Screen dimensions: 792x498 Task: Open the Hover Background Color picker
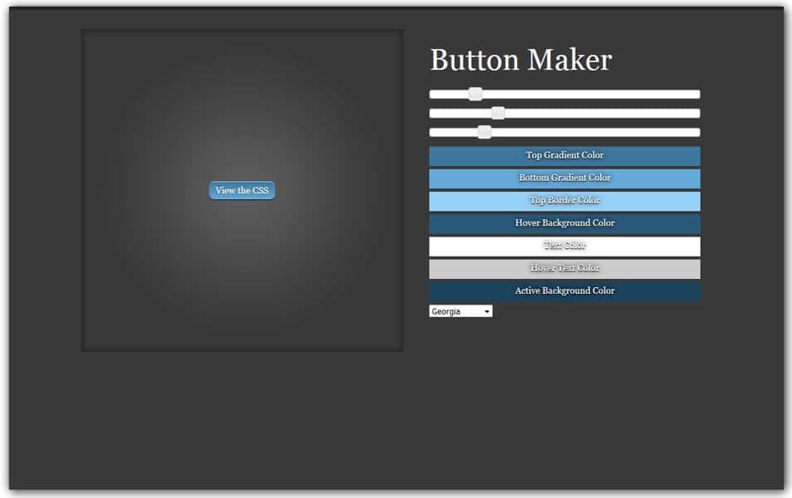(564, 222)
